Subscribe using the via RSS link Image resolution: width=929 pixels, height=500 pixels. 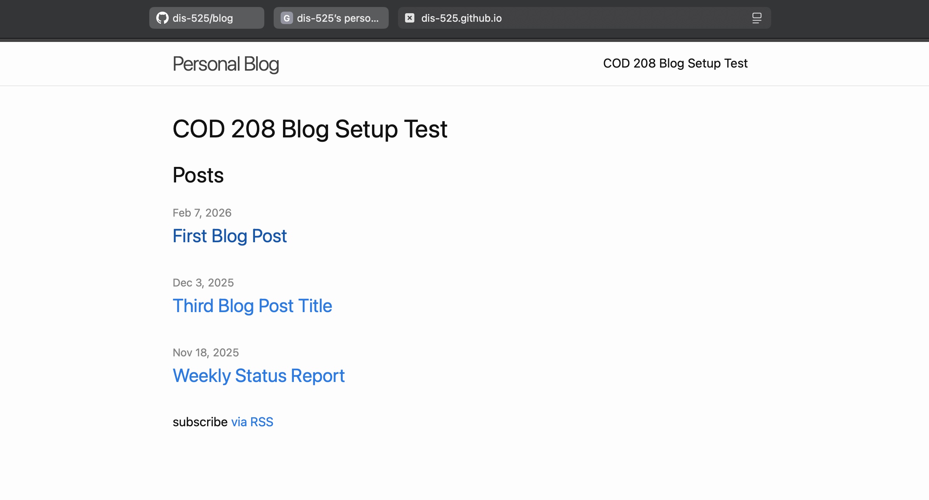[x=252, y=422]
